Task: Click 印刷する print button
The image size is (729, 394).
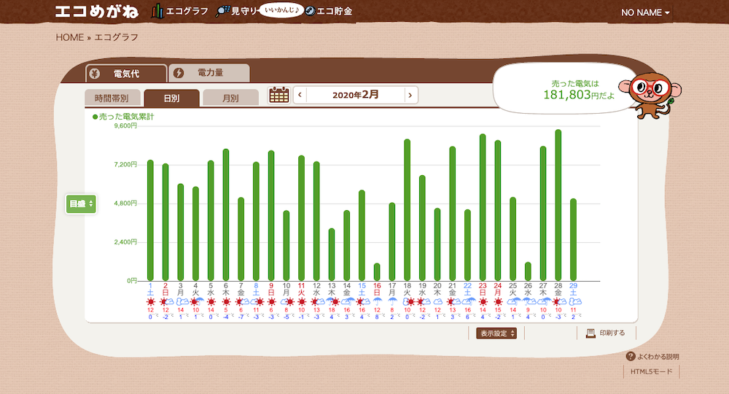Action: 606,333
